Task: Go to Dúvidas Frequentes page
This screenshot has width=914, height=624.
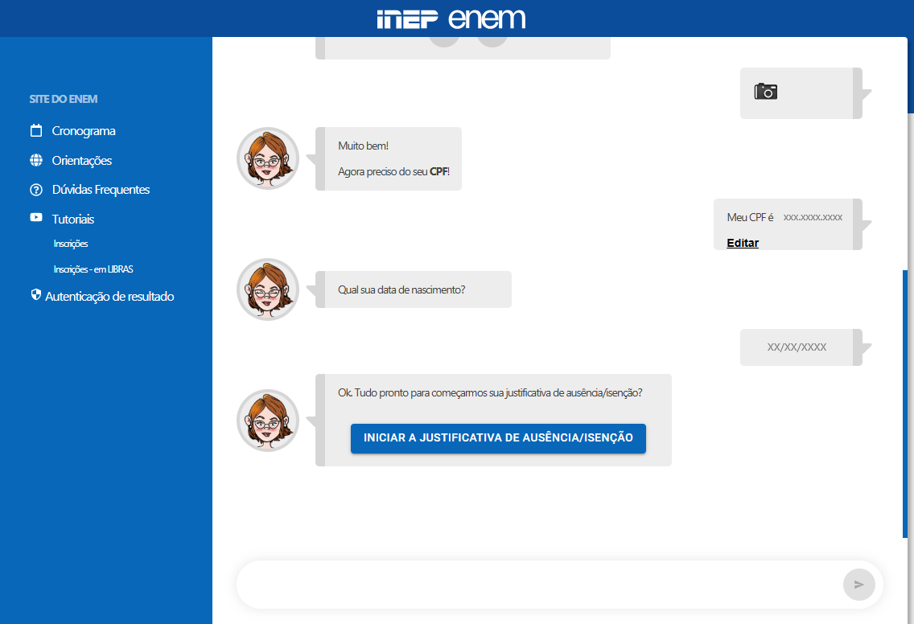Action: click(x=101, y=190)
